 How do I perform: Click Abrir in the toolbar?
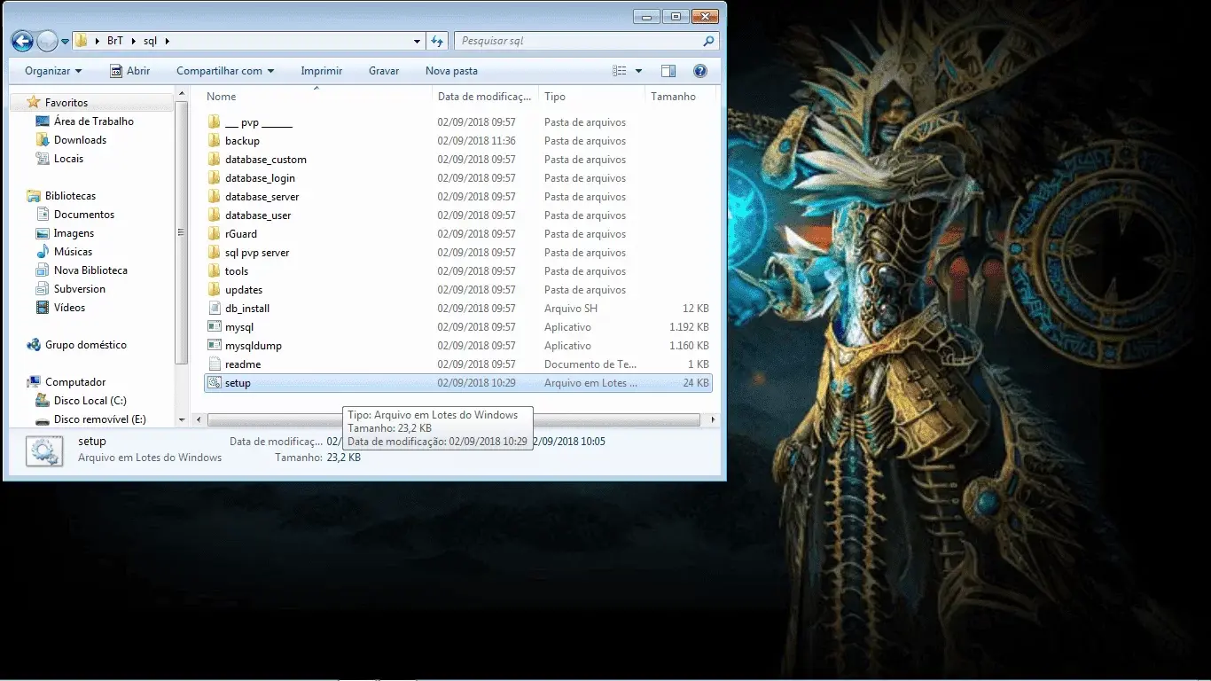(129, 71)
